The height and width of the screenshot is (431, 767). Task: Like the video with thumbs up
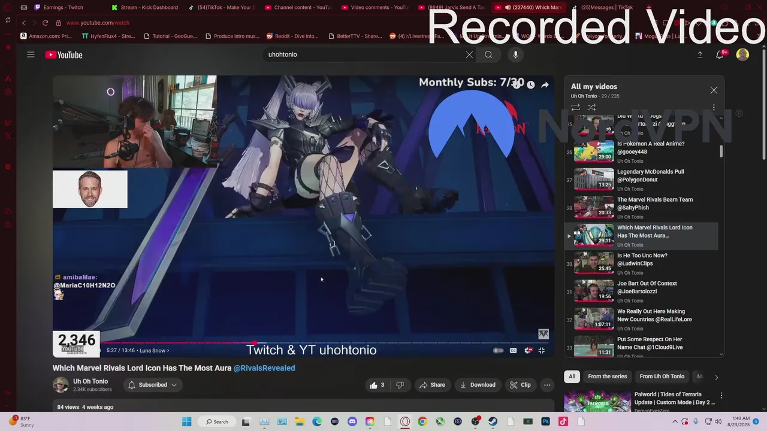coord(378,385)
